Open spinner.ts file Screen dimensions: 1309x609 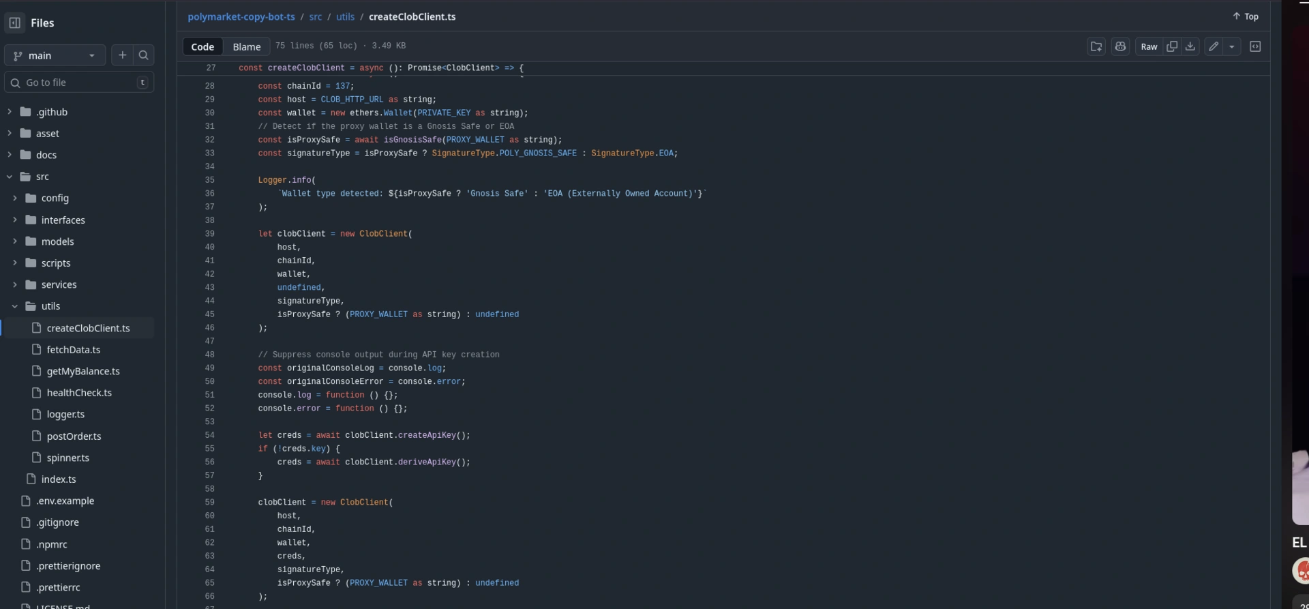pos(67,458)
